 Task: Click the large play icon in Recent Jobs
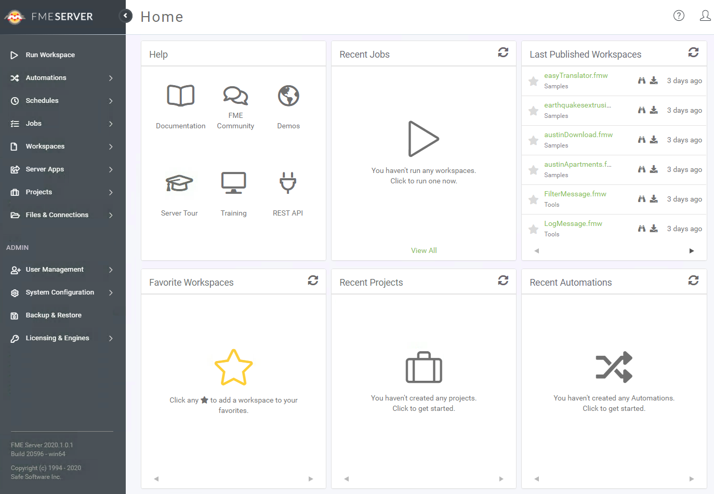(424, 139)
